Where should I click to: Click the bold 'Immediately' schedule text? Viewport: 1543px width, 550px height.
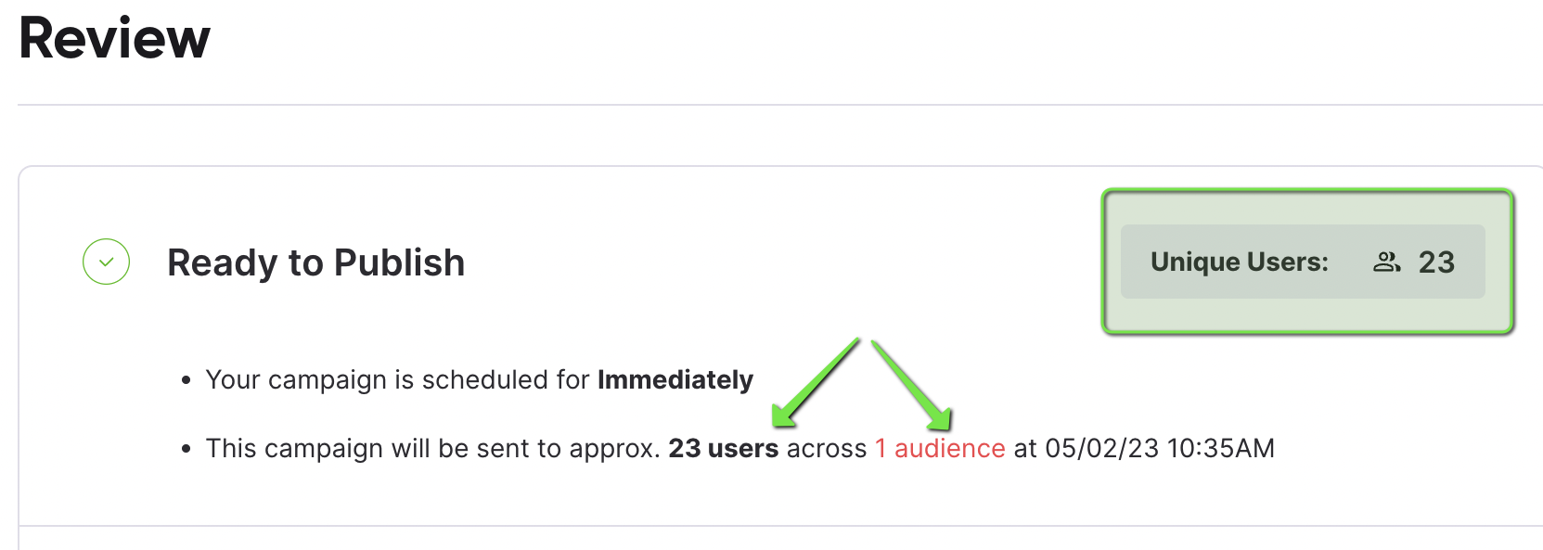(x=675, y=379)
